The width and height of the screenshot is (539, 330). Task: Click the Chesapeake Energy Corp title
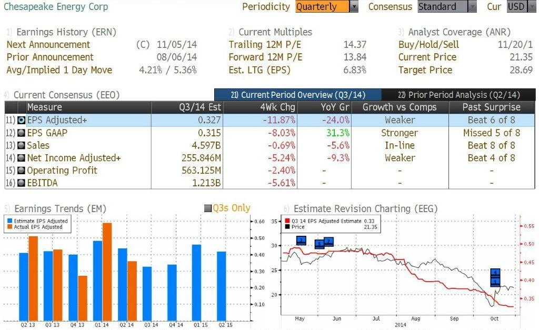point(56,6)
